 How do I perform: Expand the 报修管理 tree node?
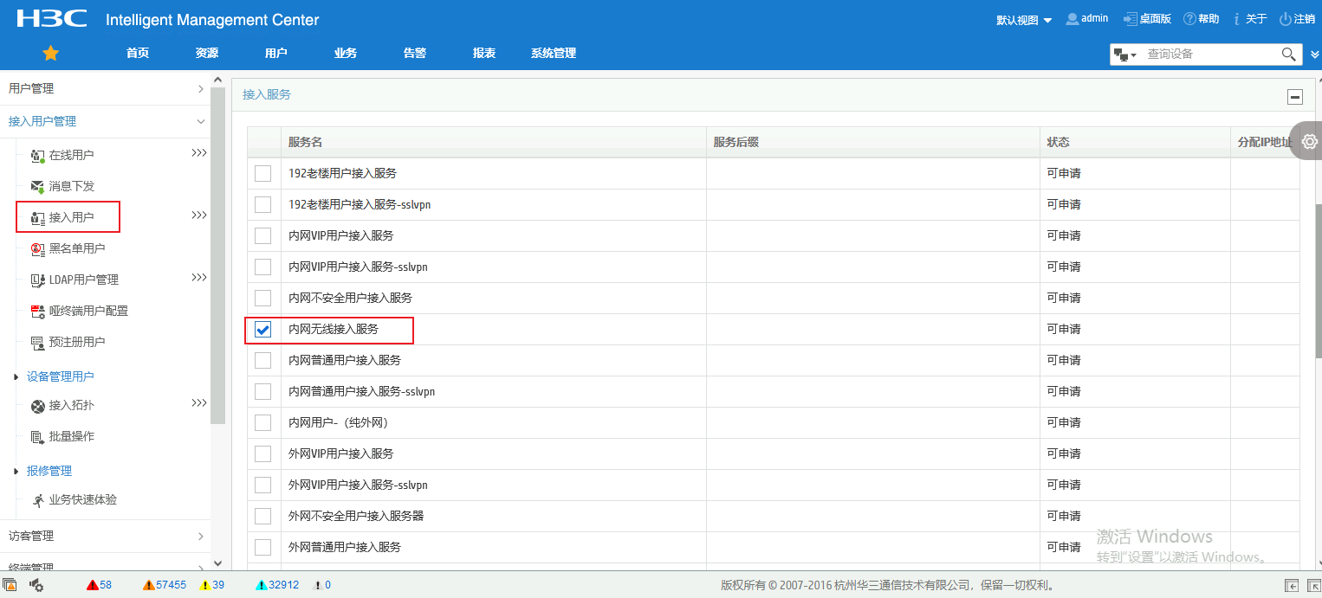17,472
